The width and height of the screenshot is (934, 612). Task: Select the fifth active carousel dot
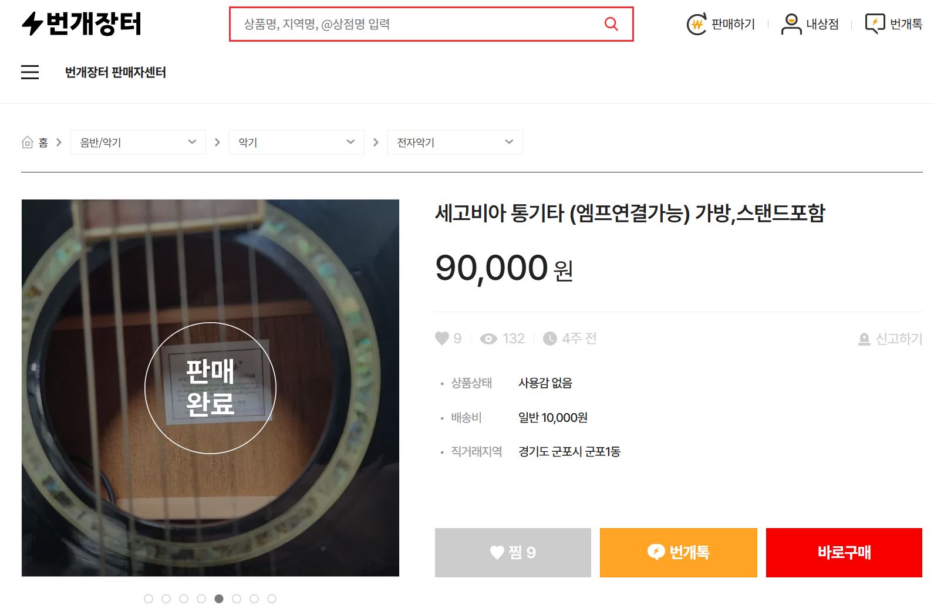219,599
